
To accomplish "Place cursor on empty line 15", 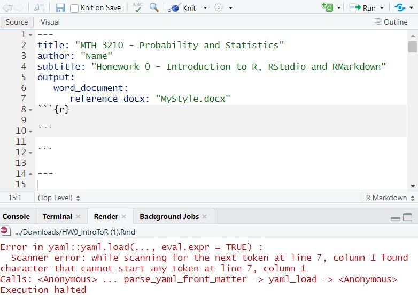I will (x=221, y=185).
